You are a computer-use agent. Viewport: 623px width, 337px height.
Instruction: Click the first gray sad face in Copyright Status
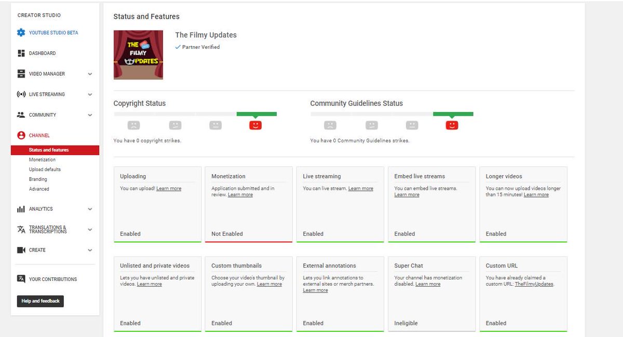point(134,125)
